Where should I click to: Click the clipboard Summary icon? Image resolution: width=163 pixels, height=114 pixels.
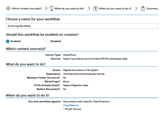[143, 8]
